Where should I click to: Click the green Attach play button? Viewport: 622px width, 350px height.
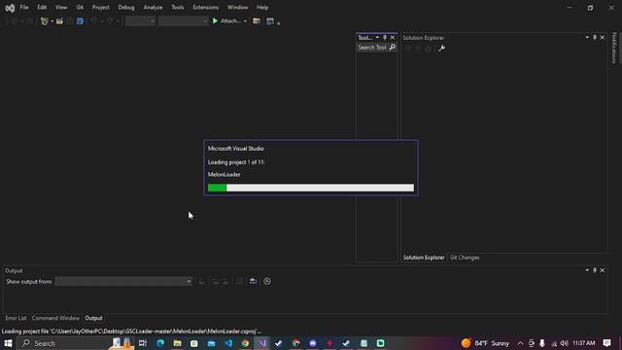pyautogui.click(x=215, y=20)
